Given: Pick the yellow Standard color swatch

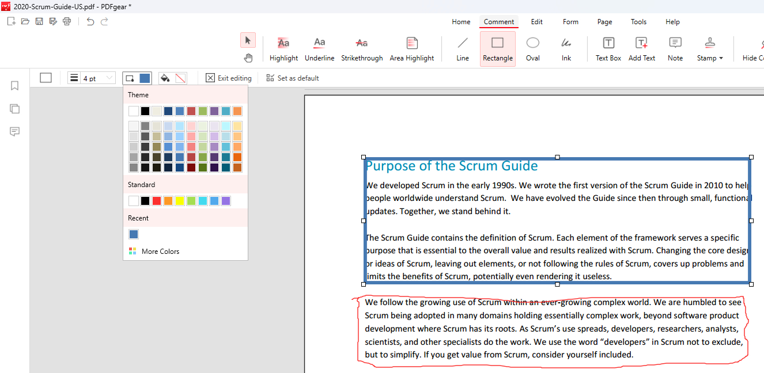Looking at the screenshot, I should [180, 201].
